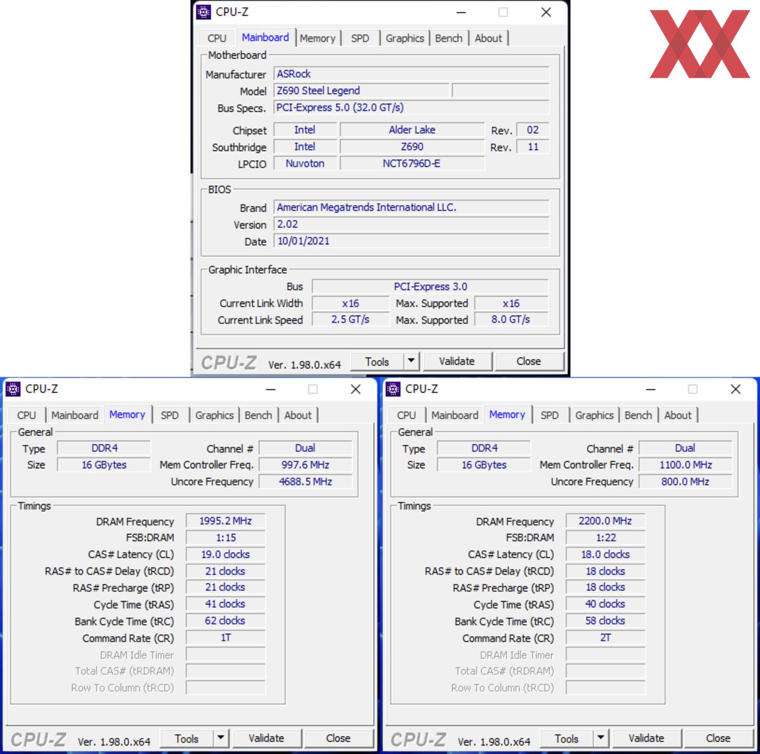The image size is (760, 754).
Task: Click 19.0 clocks CAS Latency value
Action: tap(225, 554)
